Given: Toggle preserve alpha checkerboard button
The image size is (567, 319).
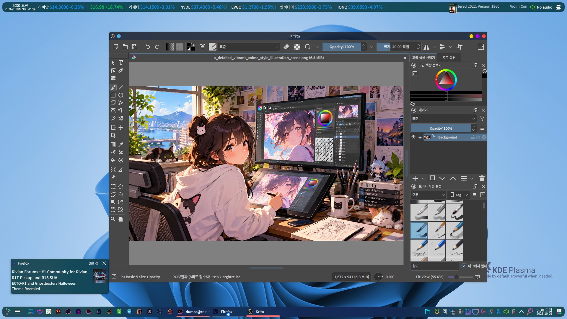Looking at the screenshot, I should coord(297,47).
